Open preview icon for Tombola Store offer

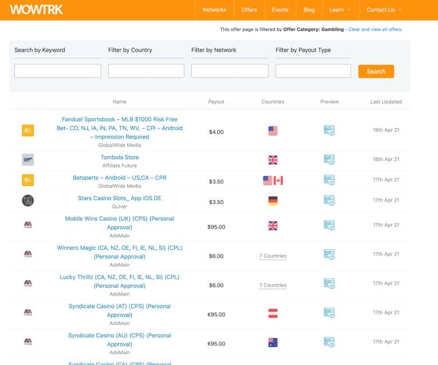[329, 160]
